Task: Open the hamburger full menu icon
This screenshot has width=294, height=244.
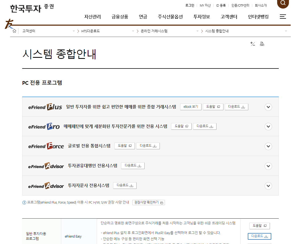Action: coord(283,17)
